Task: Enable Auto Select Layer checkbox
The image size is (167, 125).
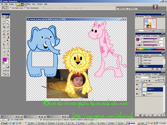Action: [x=11, y=8]
